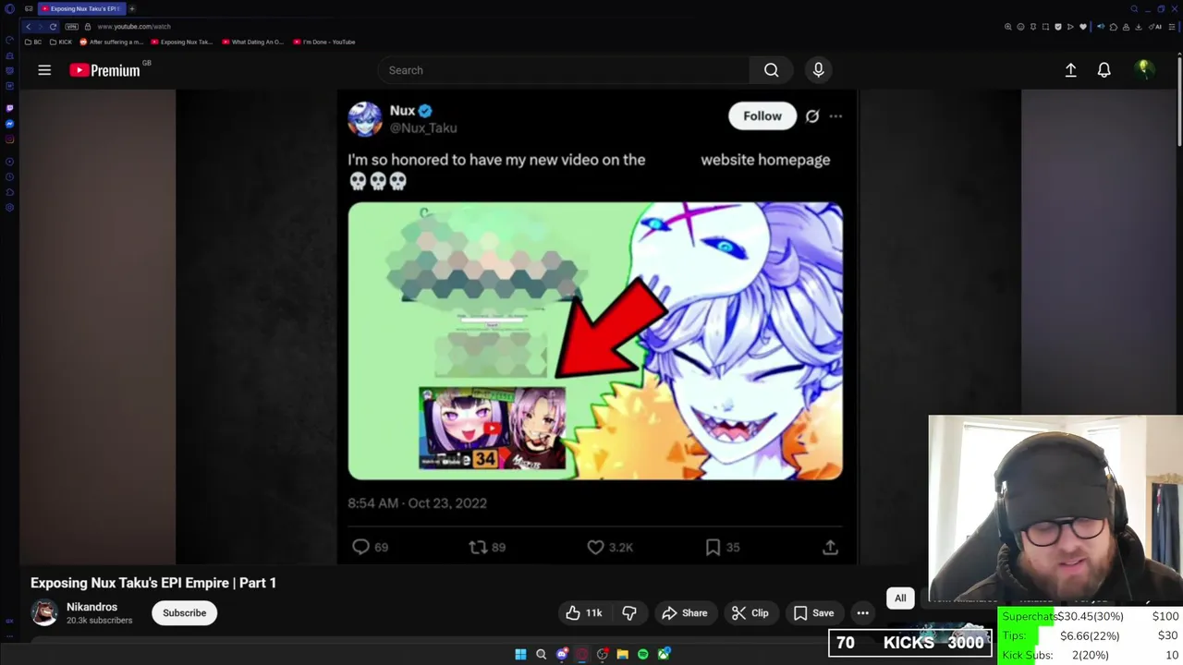
Task: Open the more actions ellipsis menu
Action: point(862,613)
